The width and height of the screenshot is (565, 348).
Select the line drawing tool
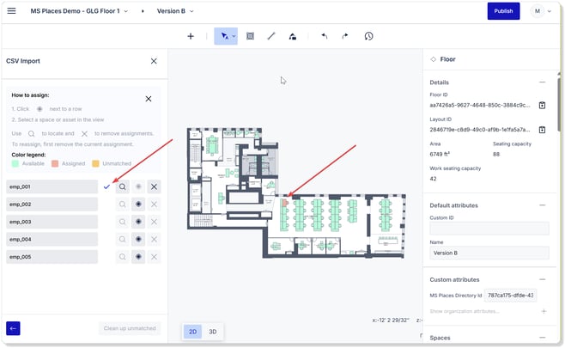click(271, 36)
